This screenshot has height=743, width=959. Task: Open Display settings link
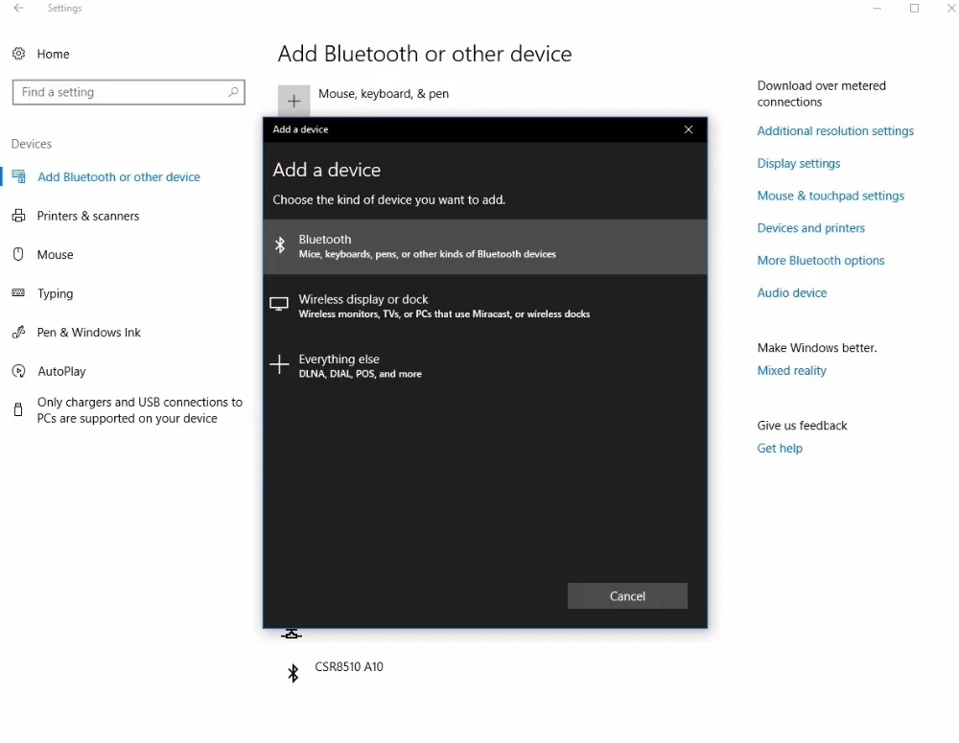tap(799, 163)
